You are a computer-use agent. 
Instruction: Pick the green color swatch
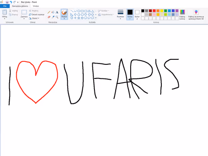pyautogui.click(x=166, y=11)
